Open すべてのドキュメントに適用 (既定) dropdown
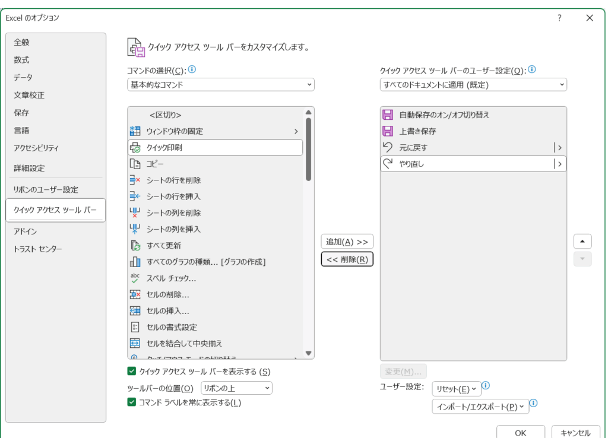 [x=473, y=84]
